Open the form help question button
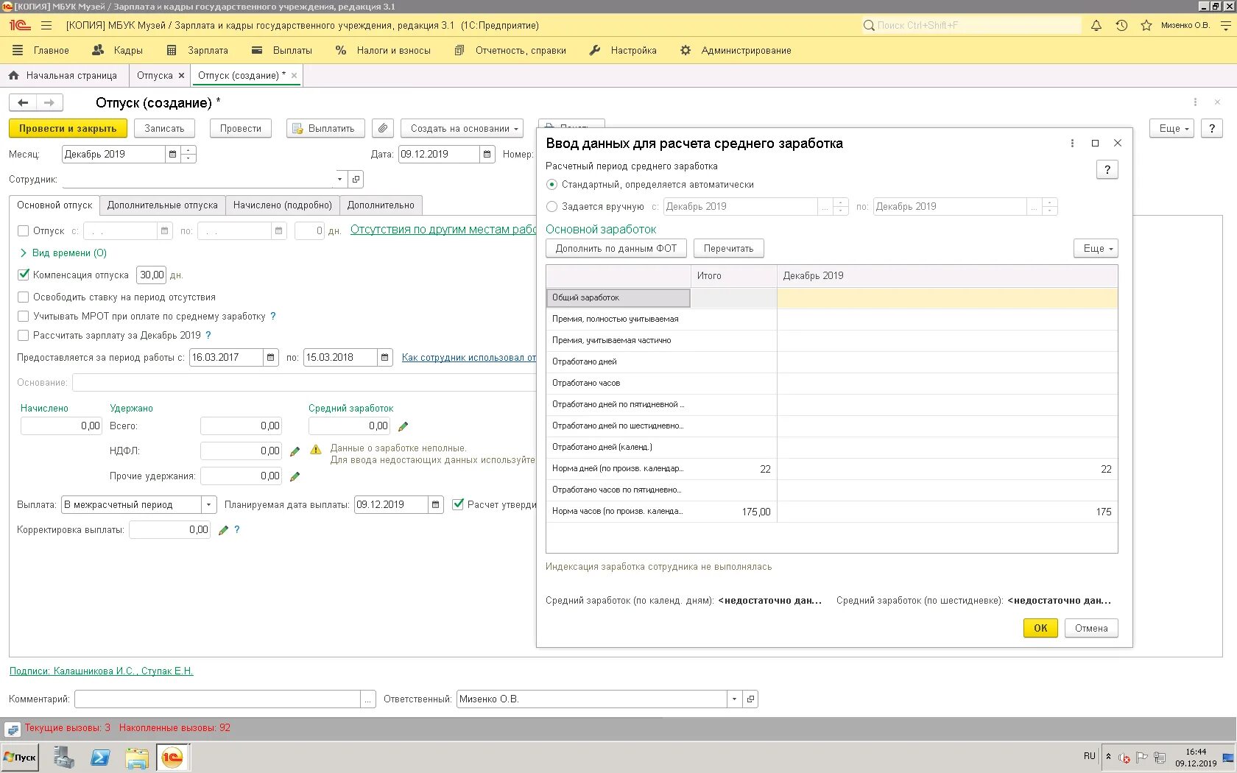This screenshot has width=1237, height=773. coord(1212,128)
